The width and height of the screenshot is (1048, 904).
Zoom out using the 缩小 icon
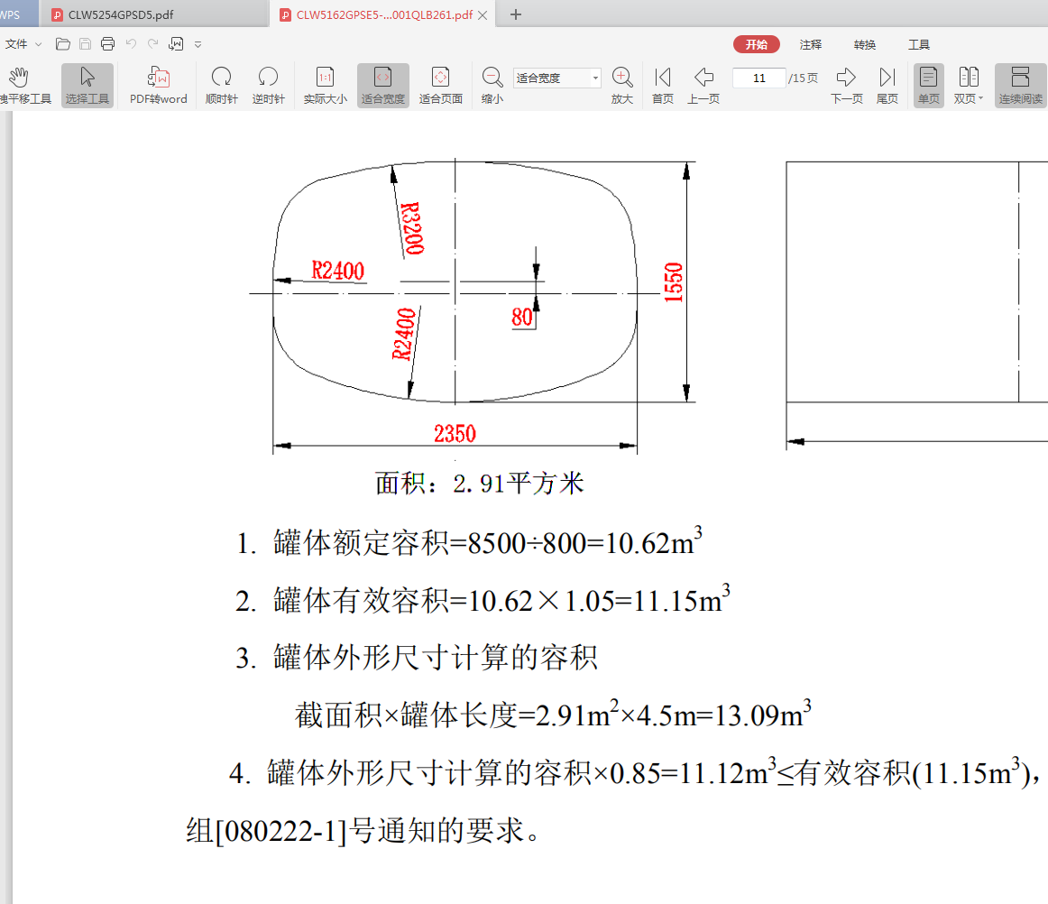492,84
